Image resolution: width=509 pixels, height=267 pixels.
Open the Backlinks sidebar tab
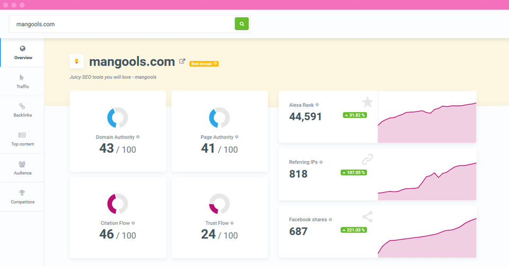tap(22, 111)
